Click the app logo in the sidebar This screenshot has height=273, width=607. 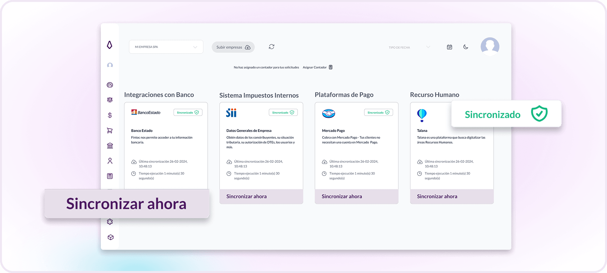(110, 45)
